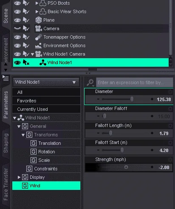Switch to the Shaping tab
175x209 pixels.
click(x=6, y=143)
